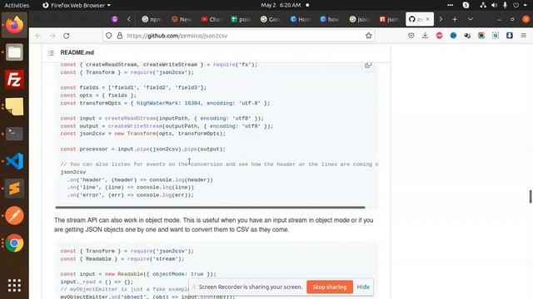Go forward to the next page
The image size is (533, 299).
click(x=52, y=36)
